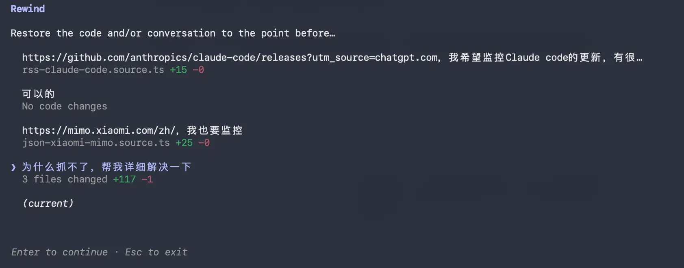Select the GitHub claude-code releases message entry
This screenshot has width=684, height=268.
pyautogui.click(x=332, y=58)
